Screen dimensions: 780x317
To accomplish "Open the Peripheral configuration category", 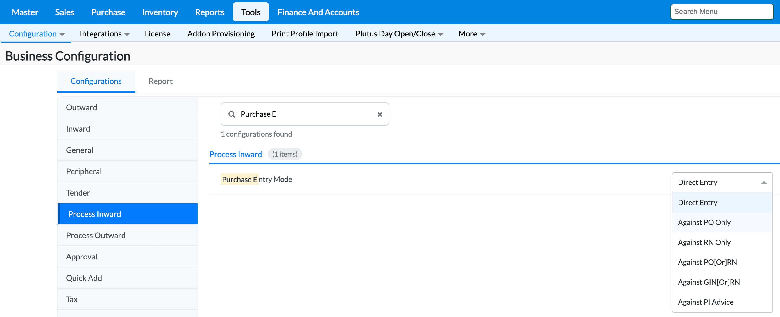I will 84,171.
